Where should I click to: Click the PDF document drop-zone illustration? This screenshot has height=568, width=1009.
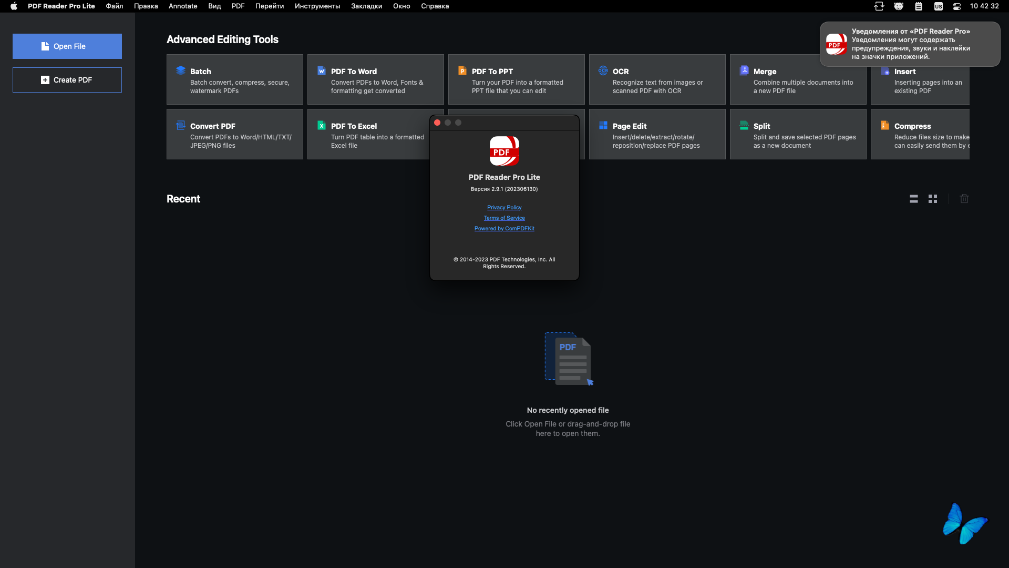(x=569, y=359)
